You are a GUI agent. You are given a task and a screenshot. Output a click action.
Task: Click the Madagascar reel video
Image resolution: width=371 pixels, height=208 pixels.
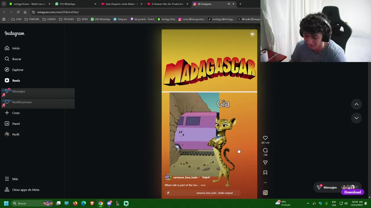209,114
